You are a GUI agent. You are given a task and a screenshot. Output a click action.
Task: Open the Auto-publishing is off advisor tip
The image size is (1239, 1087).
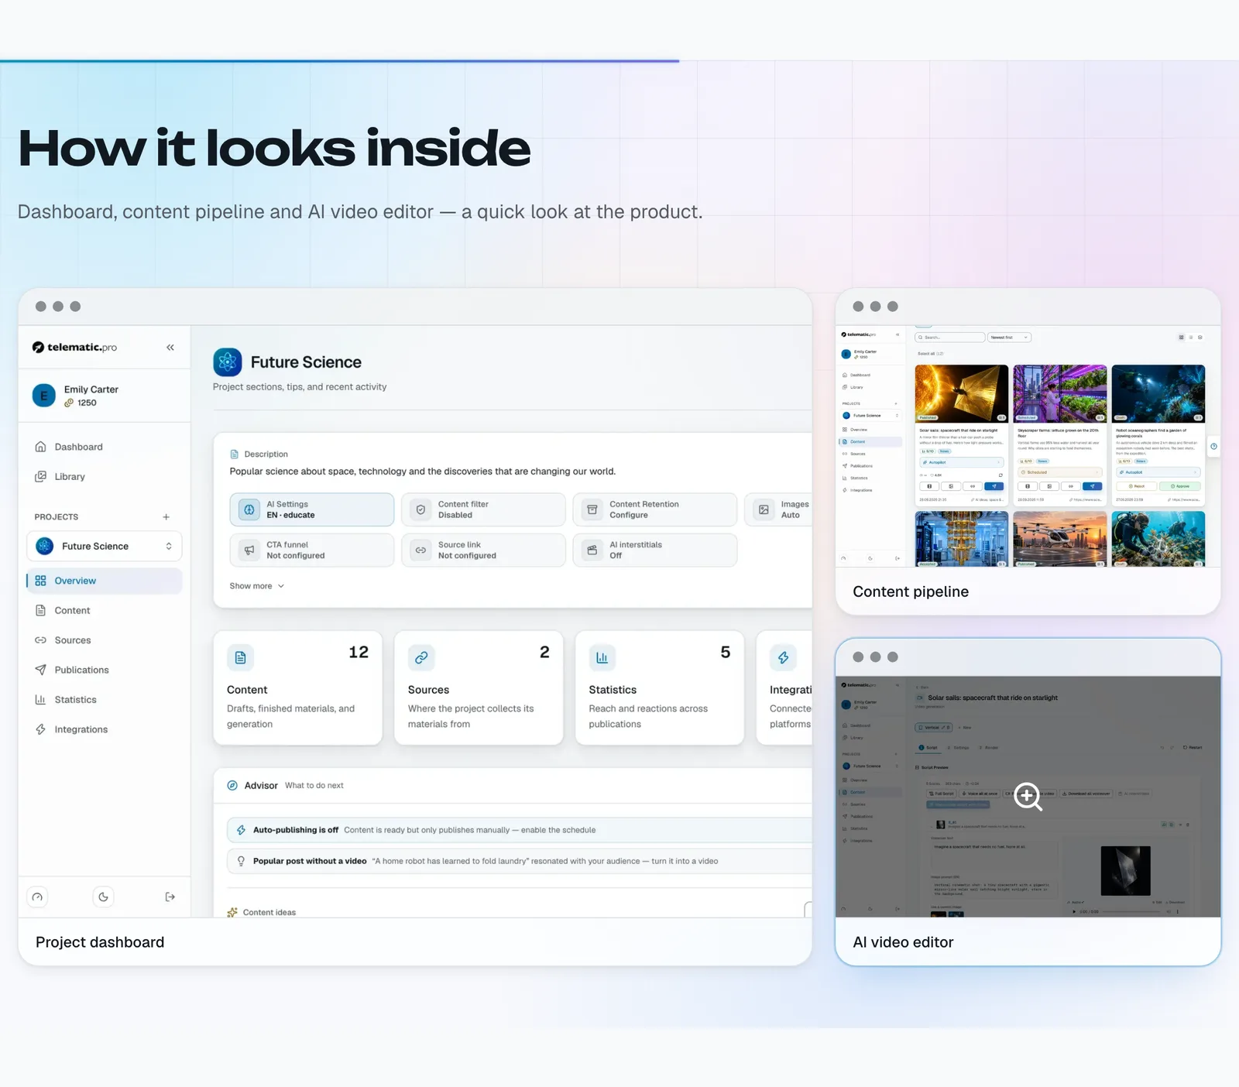(x=519, y=830)
